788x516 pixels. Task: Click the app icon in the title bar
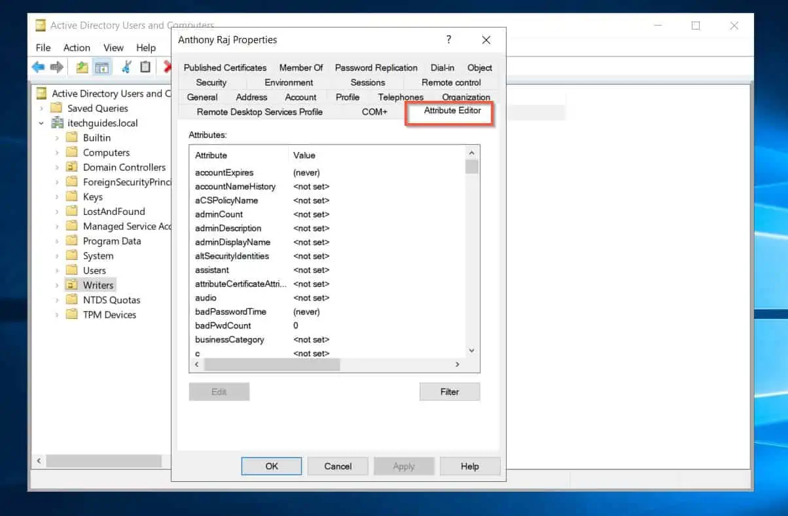coord(41,26)
